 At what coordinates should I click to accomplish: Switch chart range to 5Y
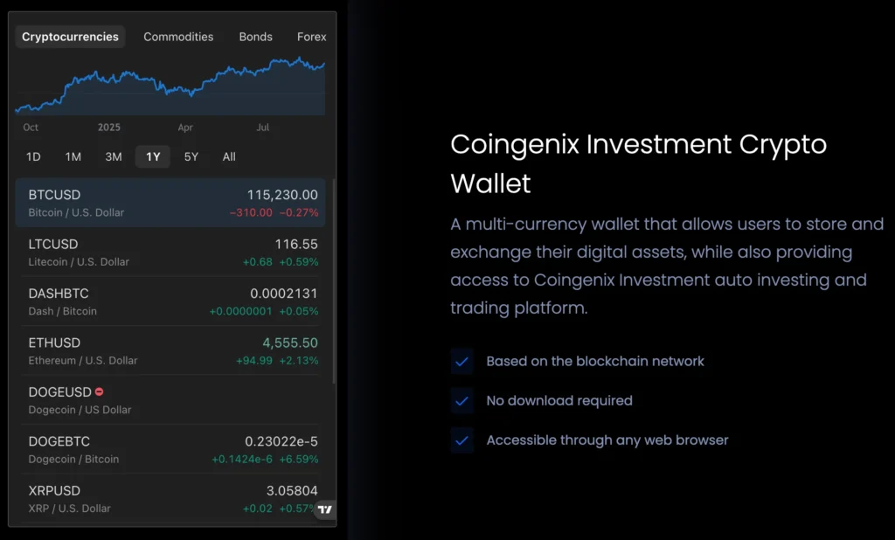pos(191,157)
